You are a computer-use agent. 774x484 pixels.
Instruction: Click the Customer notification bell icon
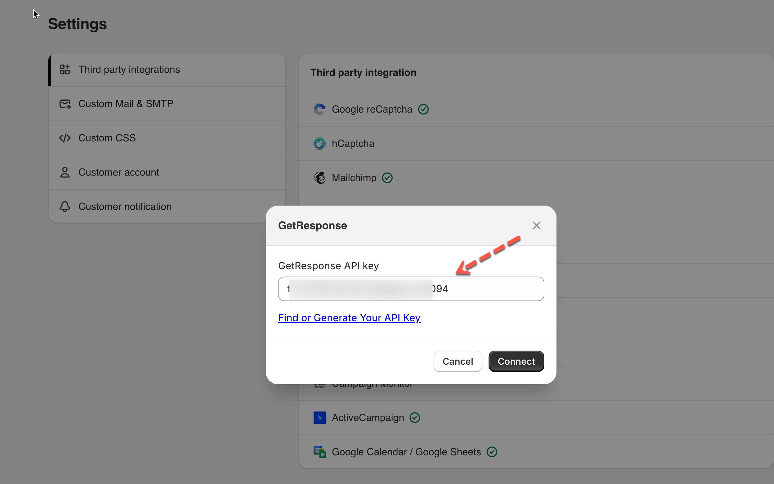click(65, 207)
